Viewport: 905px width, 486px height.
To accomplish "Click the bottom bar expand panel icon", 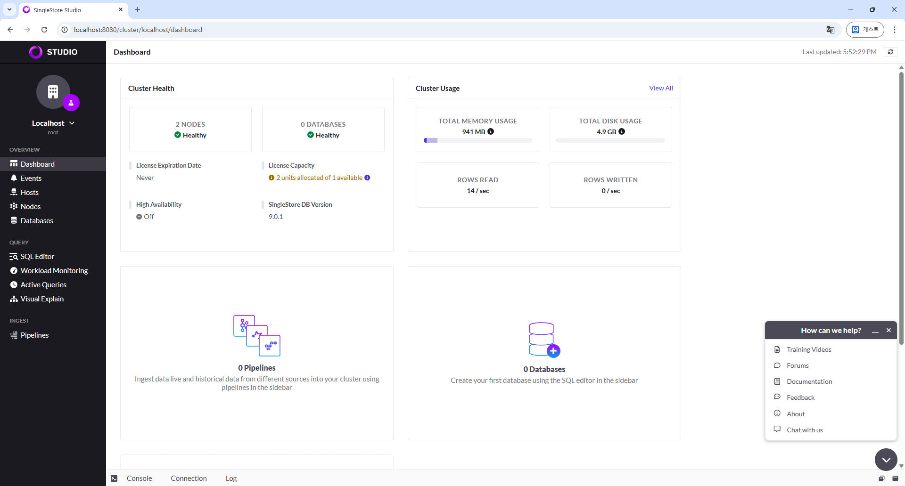I will tap(895, 478).
